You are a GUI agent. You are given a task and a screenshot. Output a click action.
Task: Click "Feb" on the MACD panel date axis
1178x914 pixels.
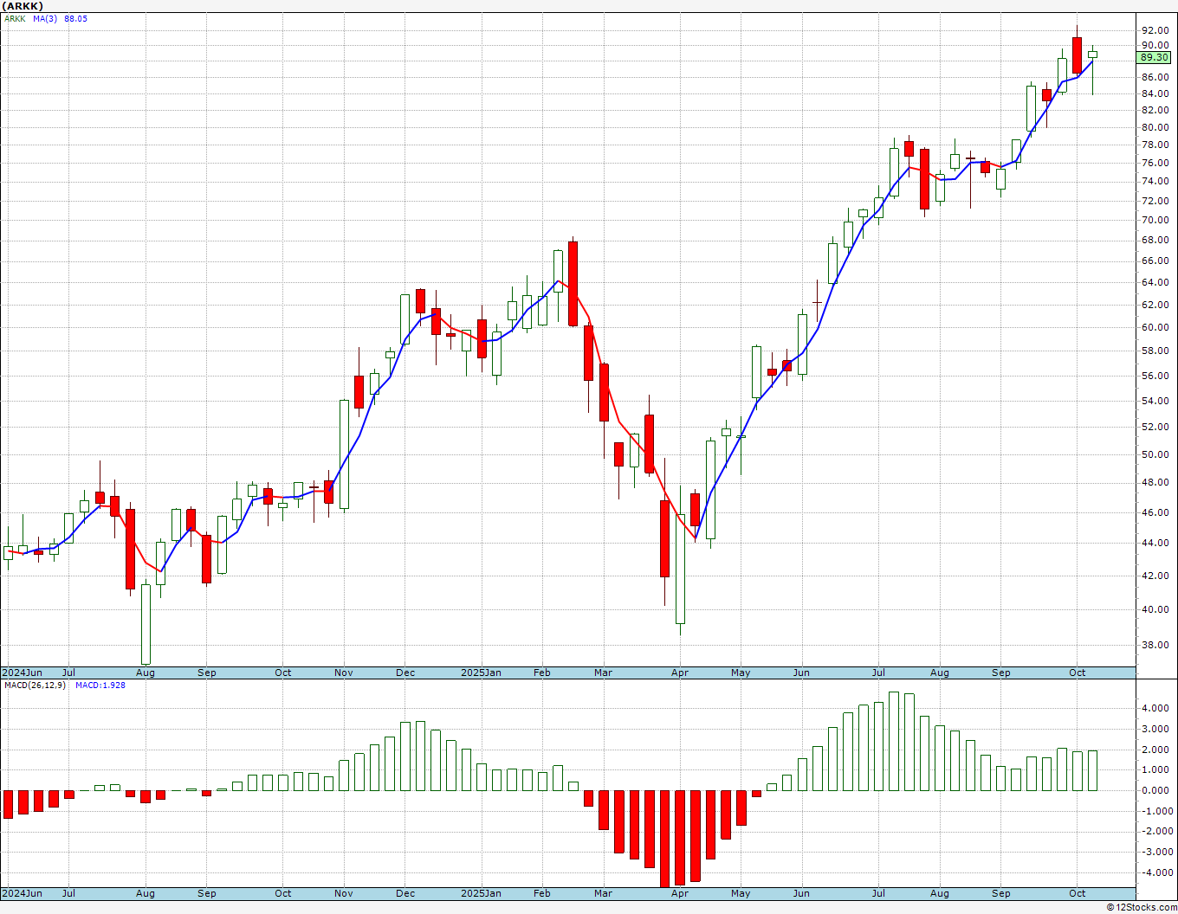(542, 893)
